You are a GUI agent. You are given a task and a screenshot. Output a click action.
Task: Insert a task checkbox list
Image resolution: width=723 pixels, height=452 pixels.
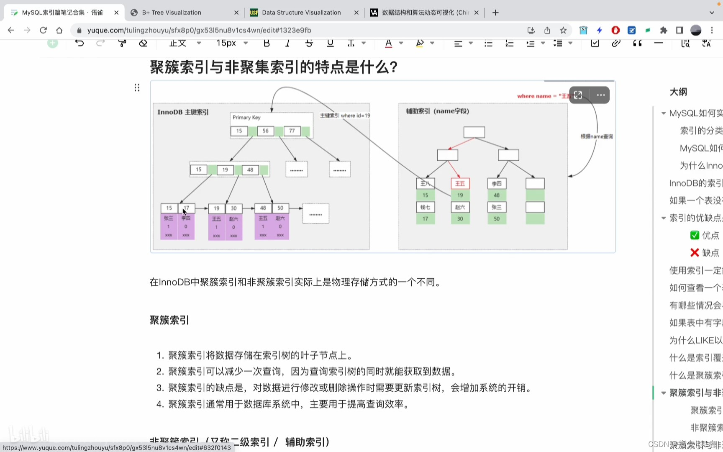point(595,43)
